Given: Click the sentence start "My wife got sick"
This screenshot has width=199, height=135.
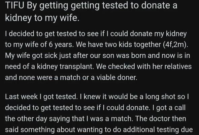Looking at the screenshot, I should 31,56.
